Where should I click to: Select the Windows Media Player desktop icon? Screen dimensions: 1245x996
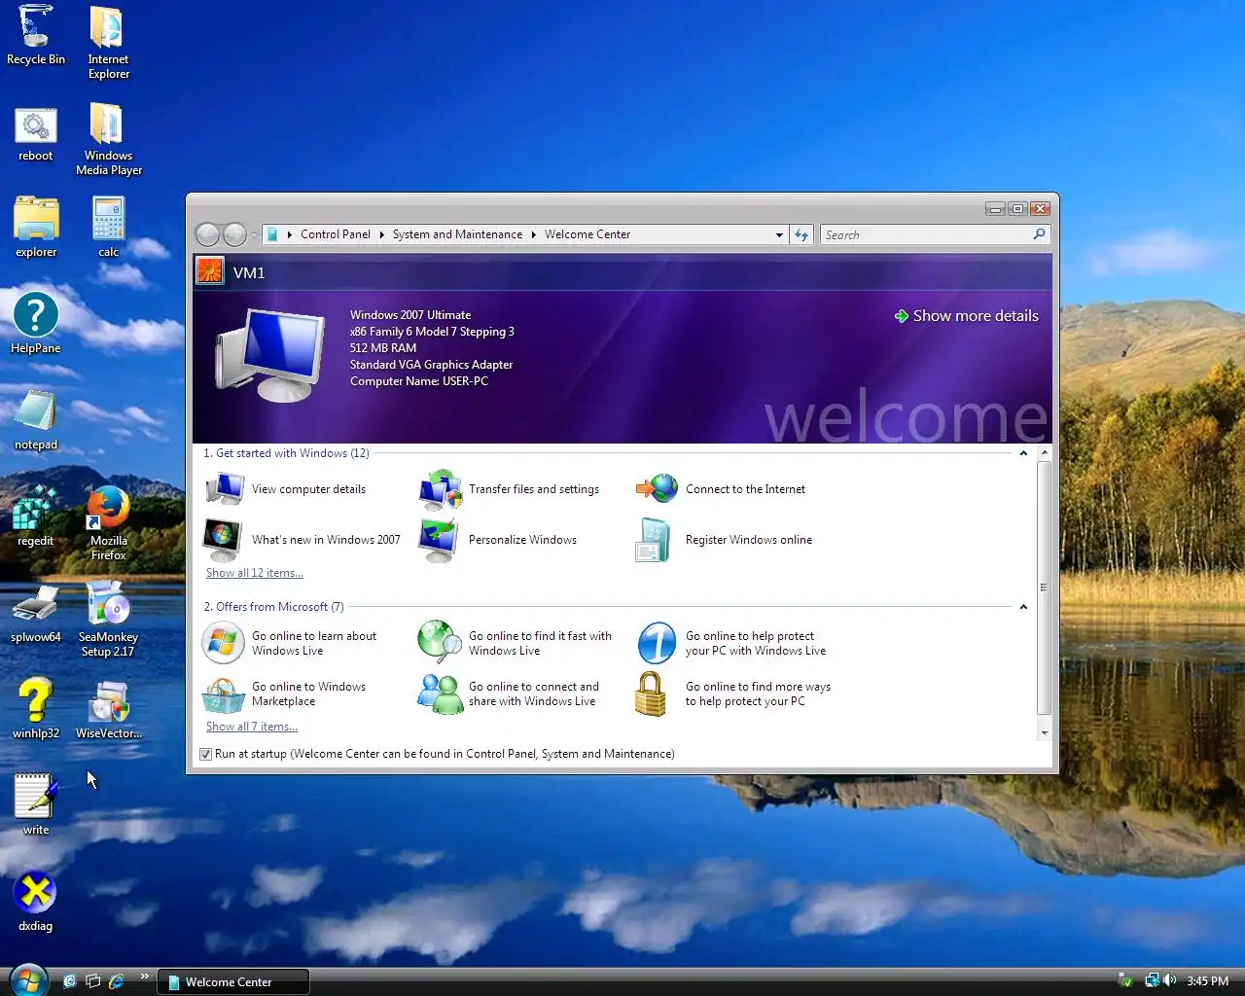pyautogui.click(x=109, y=140)
